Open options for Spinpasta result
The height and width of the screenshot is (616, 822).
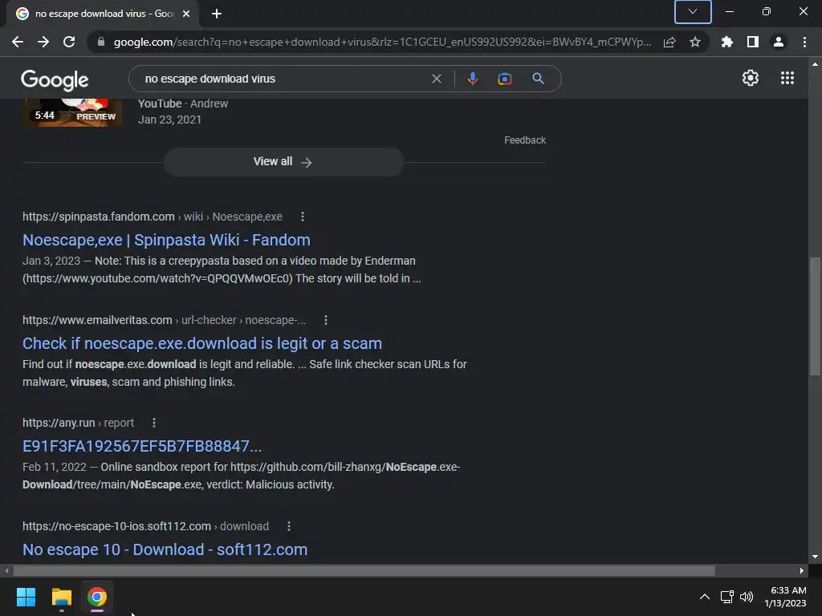pos(303,217)
